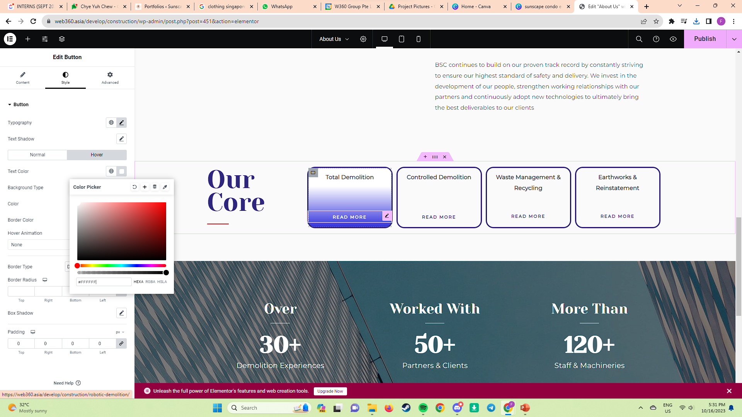Screen dimensions: 742x417
Task: Open padding px unit dropdown
Action: (120, 332)
